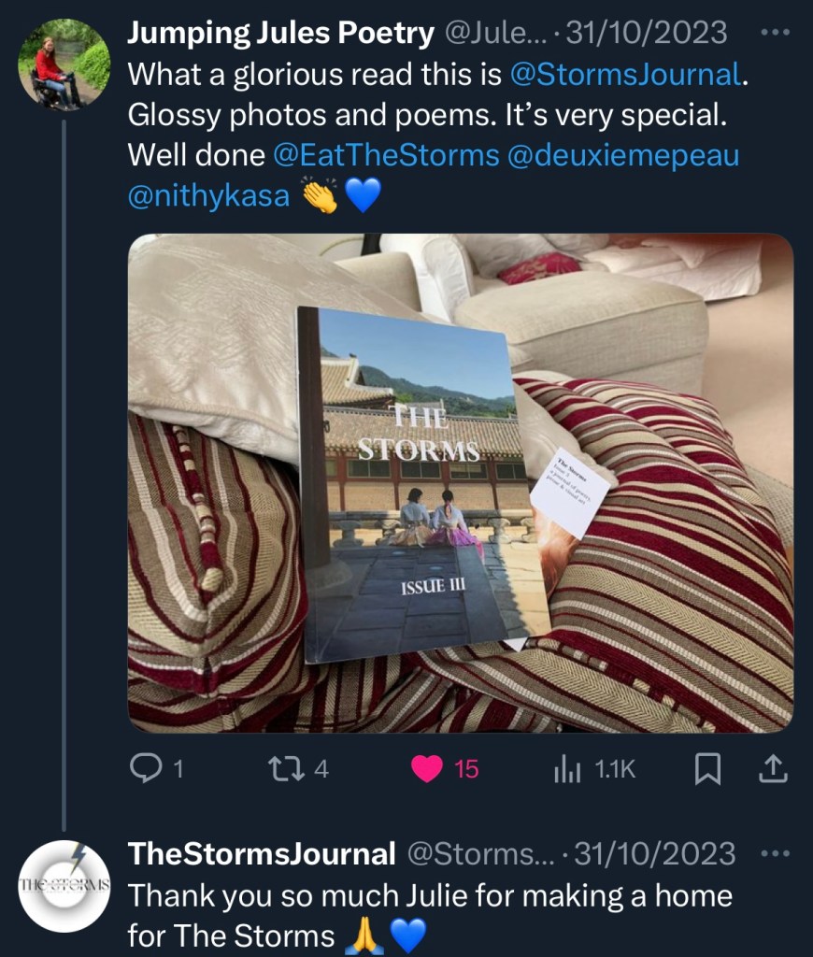
Task: Open more options on TheStormsJournal reply
Action: [775, 854]
